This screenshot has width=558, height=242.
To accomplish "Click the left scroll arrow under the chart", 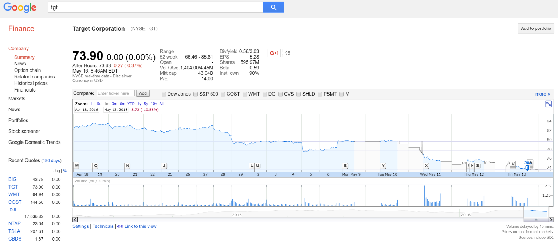I will (x=75, y=219).
